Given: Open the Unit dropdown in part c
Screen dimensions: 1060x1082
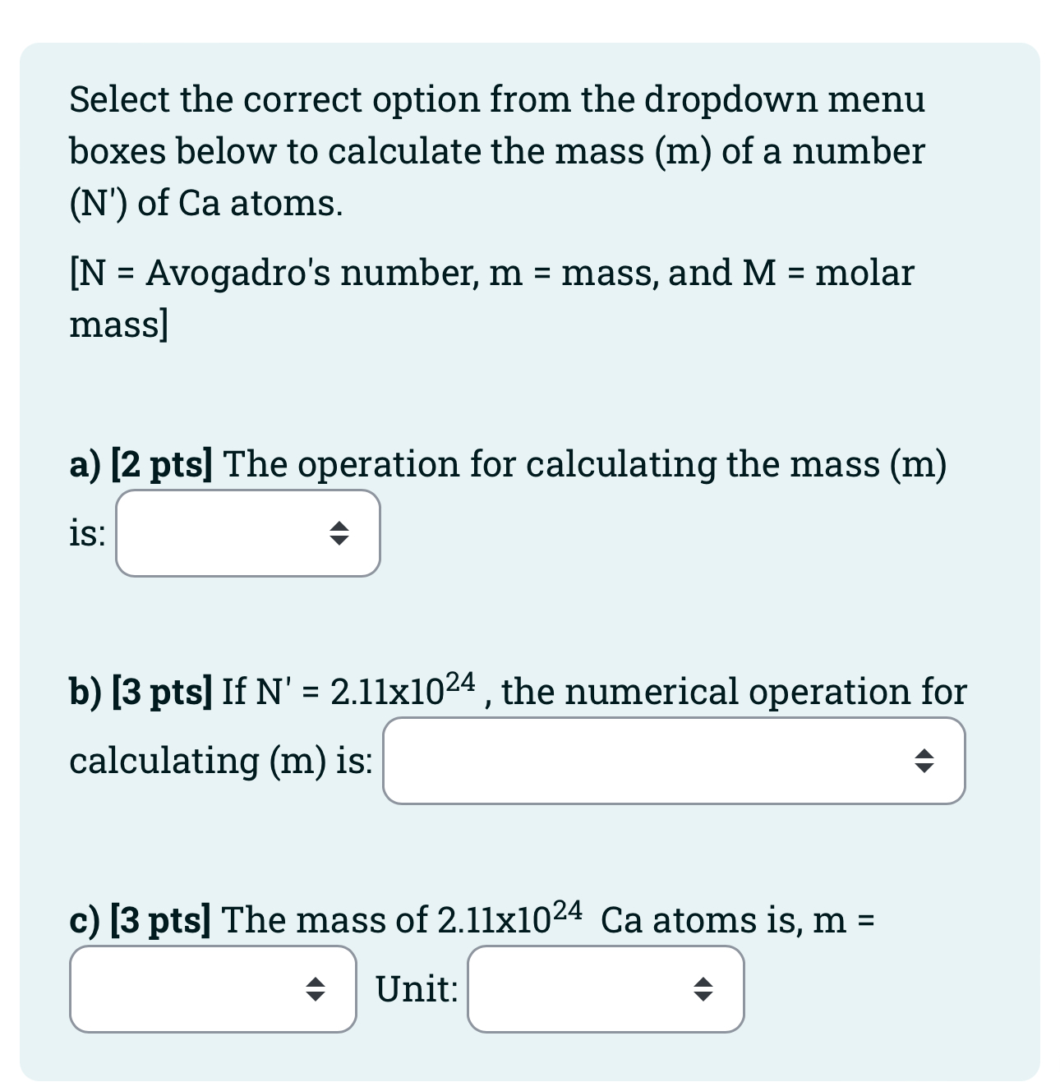Looking at the screenshot, I should click(604, 989).
